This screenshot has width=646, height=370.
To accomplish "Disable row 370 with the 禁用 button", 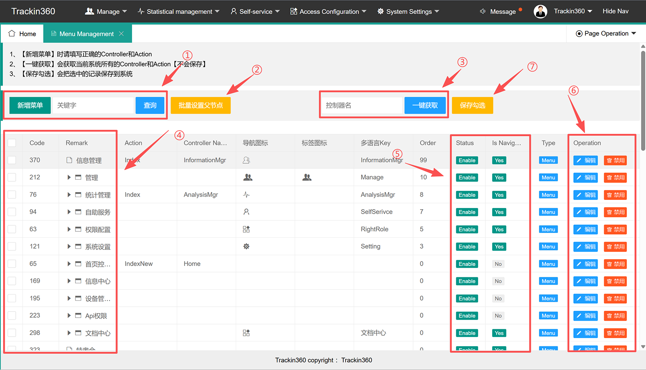I will pos(615,160).
